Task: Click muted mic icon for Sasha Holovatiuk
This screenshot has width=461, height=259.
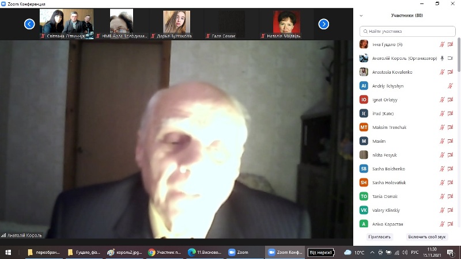Action: 442,182
